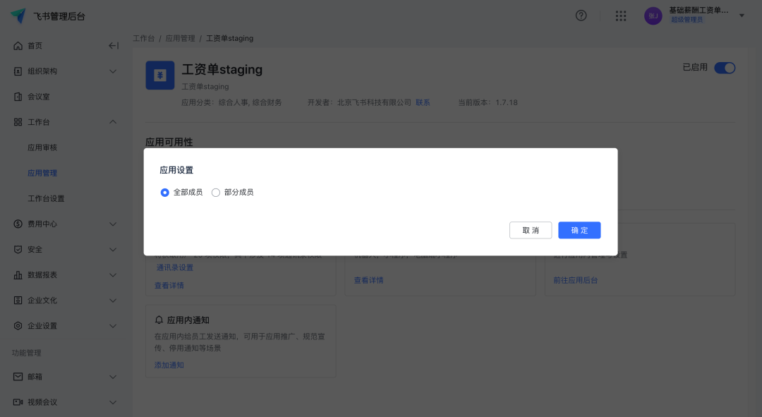Open the help question mark icon

pos(581,16)
